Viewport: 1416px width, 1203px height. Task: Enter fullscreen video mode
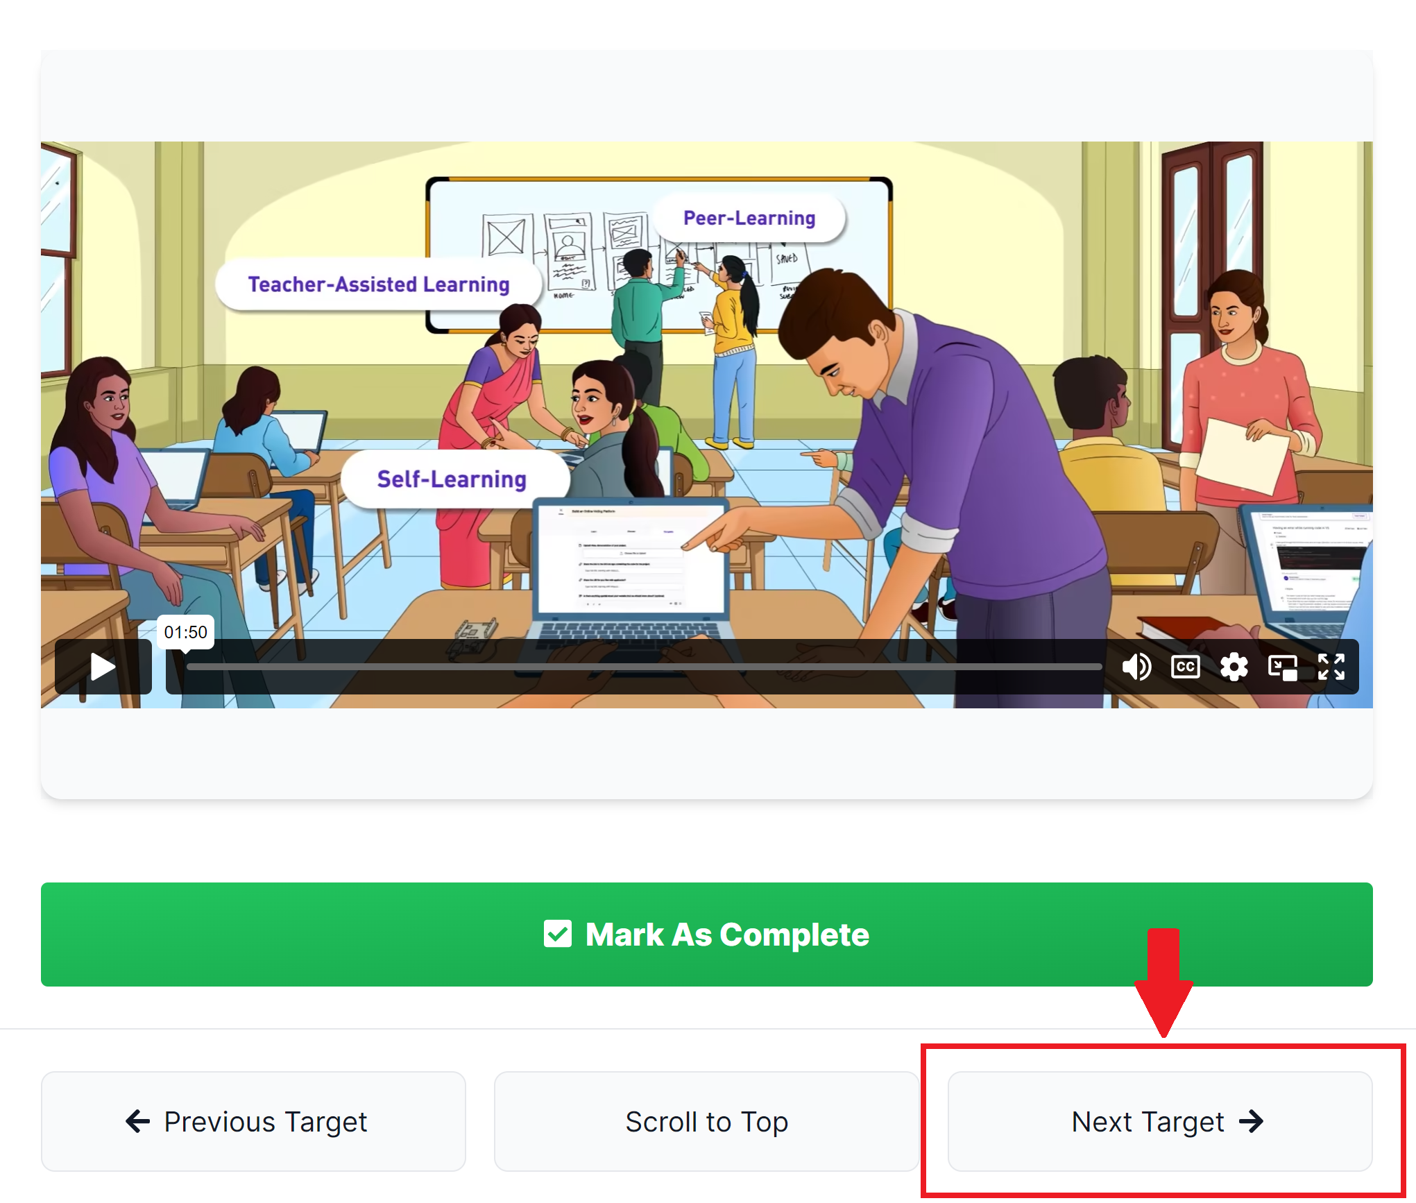coord(1331,667)
